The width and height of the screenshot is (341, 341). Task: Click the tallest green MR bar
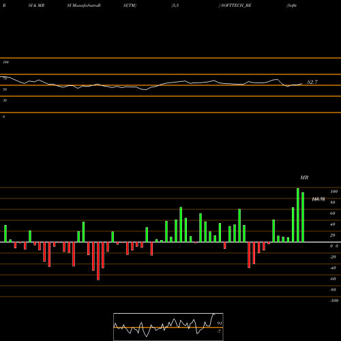[x=298, y=215]
